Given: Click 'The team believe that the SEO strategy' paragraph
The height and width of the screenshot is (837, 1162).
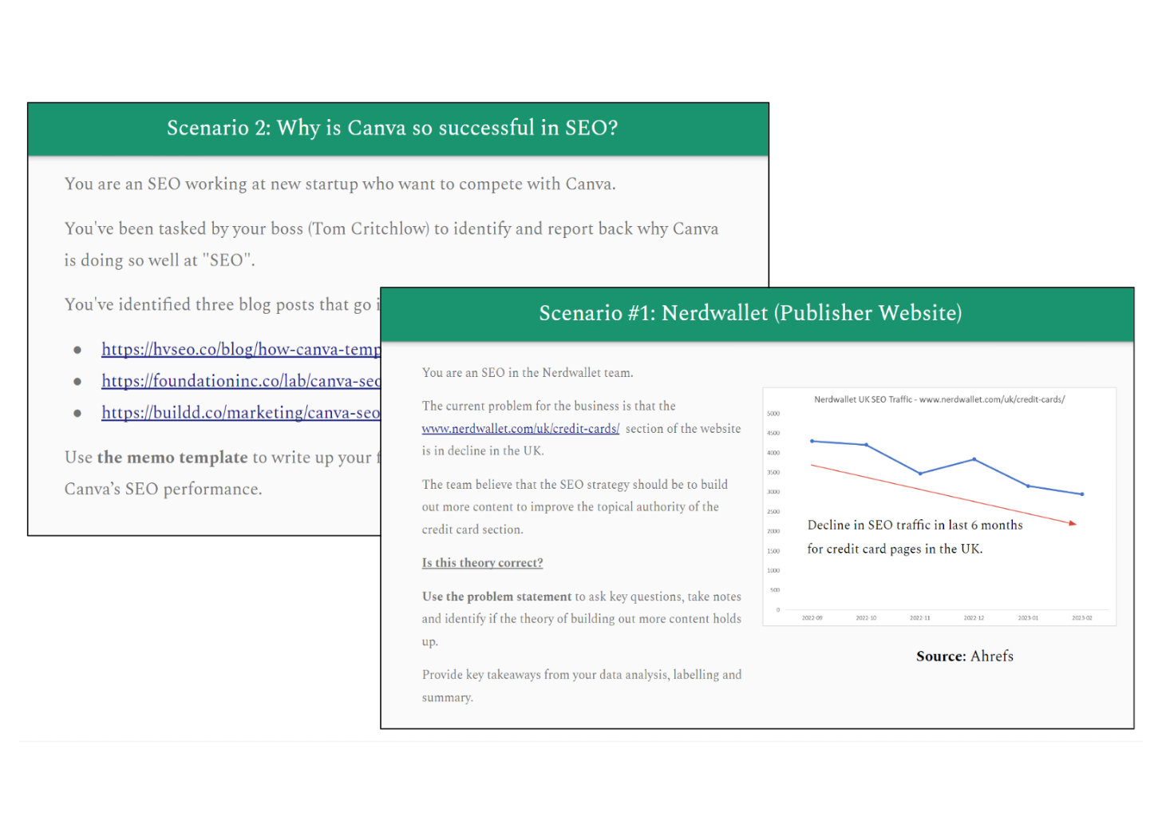Looking at the screenshot, I should [x=575, y=507].
